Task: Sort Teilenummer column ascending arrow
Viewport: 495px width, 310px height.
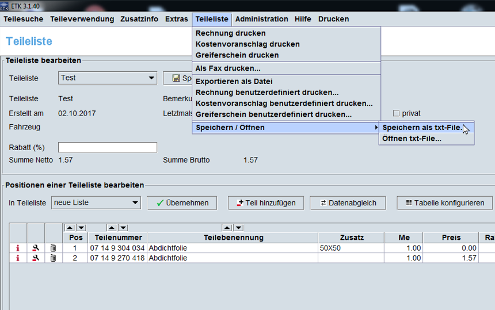Action: [112, 228]
